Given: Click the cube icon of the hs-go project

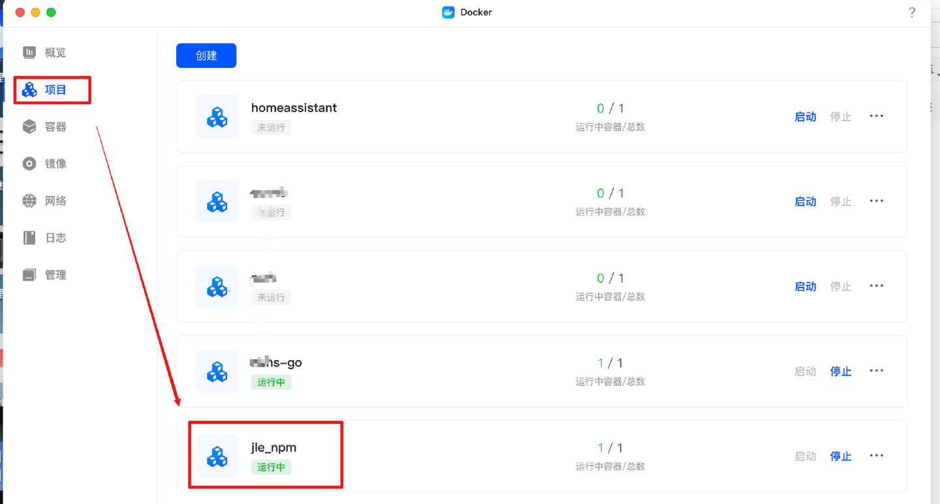Looking at the screenshot, I should coord(217,372).
